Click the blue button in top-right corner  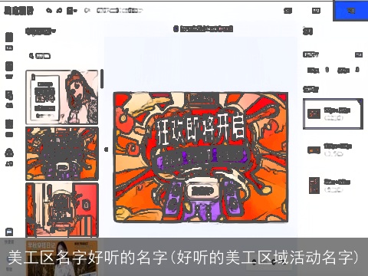[x=350, y=11]
